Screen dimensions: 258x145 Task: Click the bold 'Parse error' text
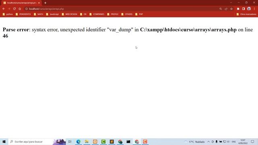[16, 29]
